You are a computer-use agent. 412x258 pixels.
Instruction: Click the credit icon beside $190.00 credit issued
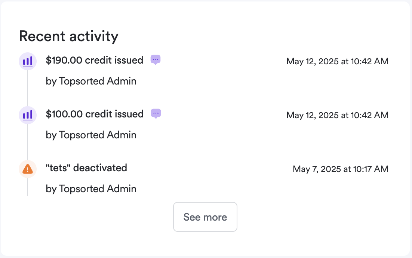coord(27,61)
